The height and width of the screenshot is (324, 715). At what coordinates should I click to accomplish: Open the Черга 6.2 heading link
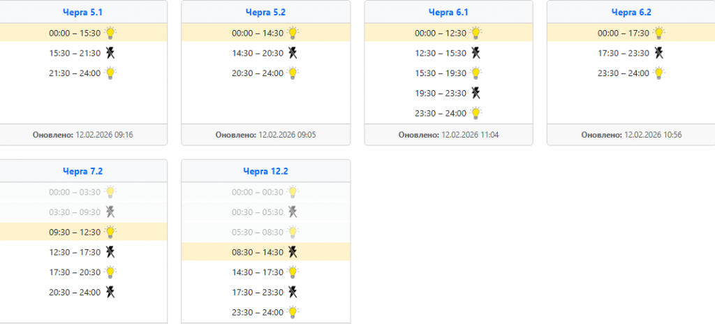[x=631, y=12]
